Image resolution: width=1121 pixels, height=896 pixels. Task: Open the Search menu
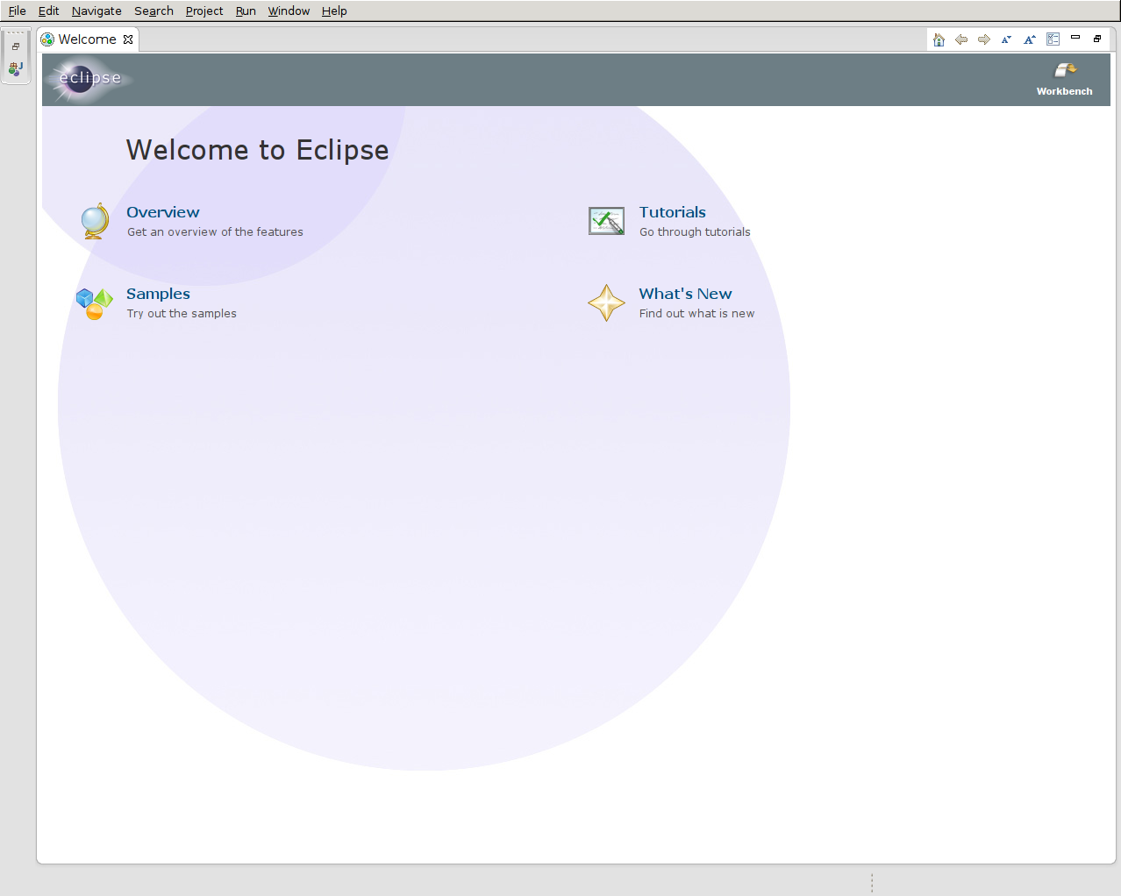[x=154, y=11]
